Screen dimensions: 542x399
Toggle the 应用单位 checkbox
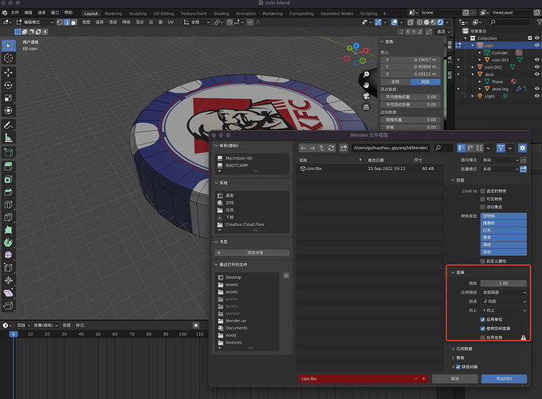[481, 318]
